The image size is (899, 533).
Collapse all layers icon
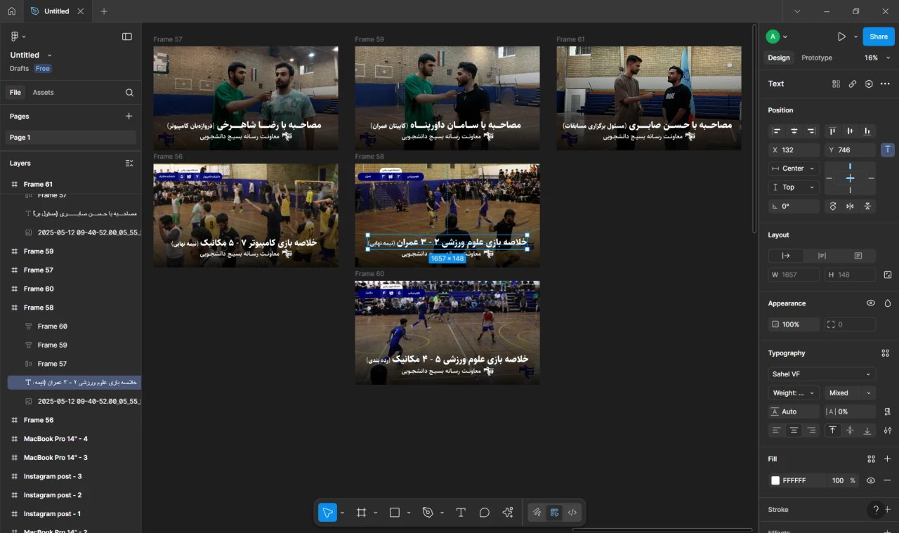pyautogui.click(x=129, y=163)
